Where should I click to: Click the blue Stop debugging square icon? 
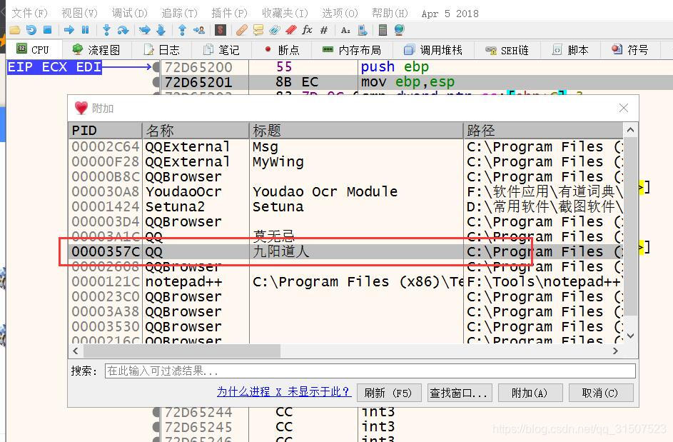tap(48, 30)
